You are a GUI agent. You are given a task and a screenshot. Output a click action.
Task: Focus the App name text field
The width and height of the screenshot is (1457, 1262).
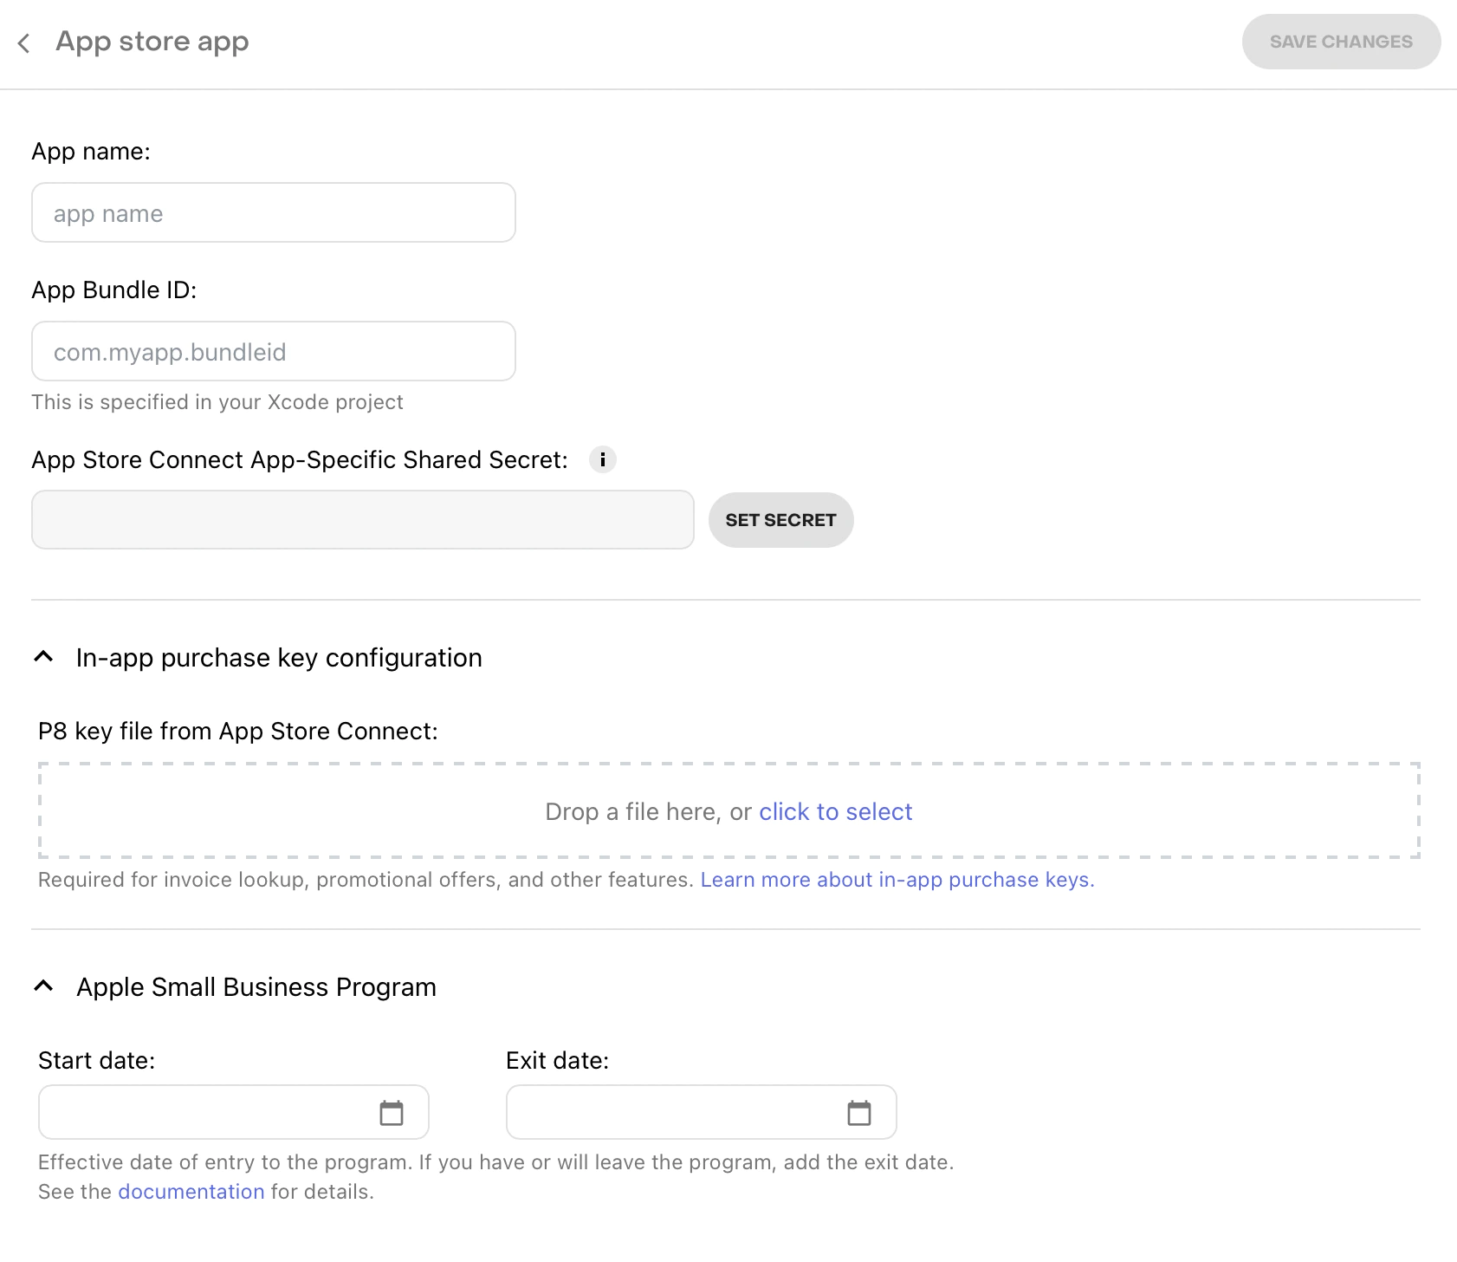274,213
